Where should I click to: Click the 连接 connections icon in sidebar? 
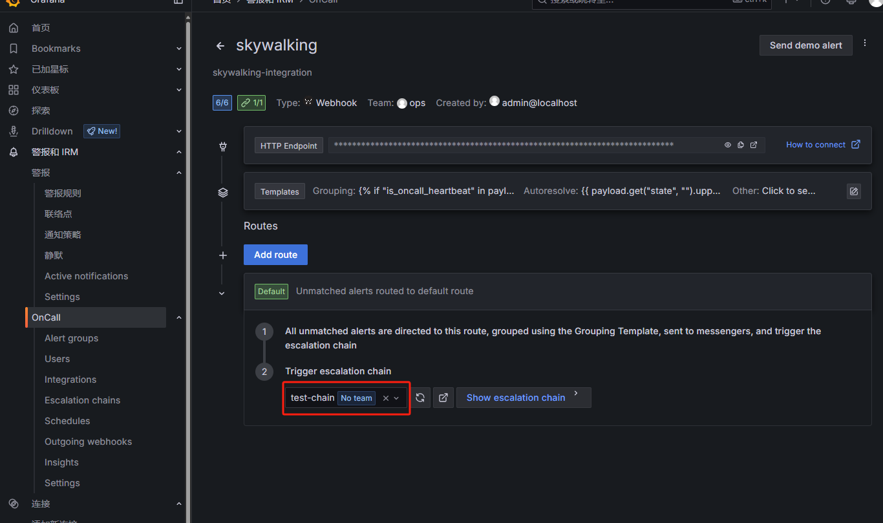[14, 504]
